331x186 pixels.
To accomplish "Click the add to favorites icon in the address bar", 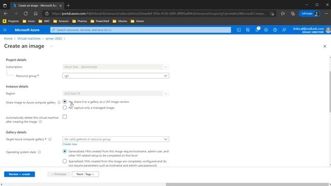I will click(272, 13).
